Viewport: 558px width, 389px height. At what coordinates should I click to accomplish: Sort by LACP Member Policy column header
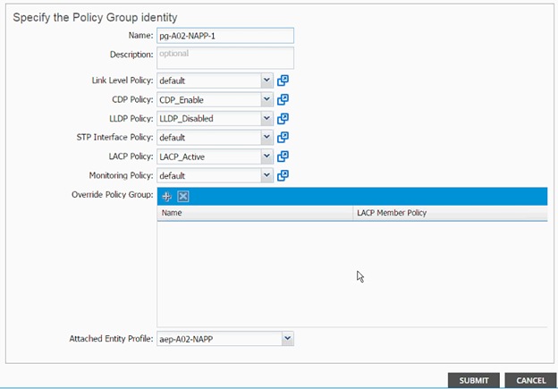click(x=450, y=213)
